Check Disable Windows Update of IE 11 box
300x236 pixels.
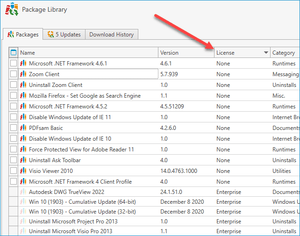[x=14, y=117]
